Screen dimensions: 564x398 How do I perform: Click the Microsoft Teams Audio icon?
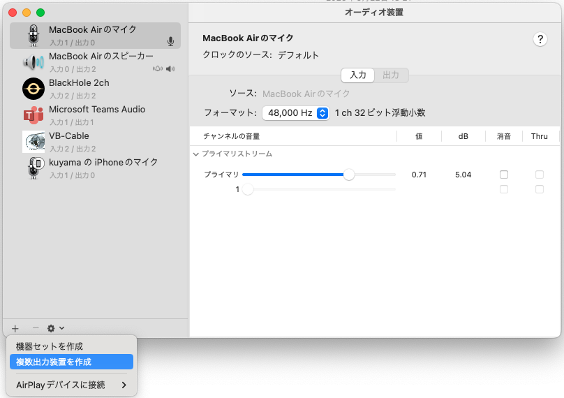pos(34,115)
